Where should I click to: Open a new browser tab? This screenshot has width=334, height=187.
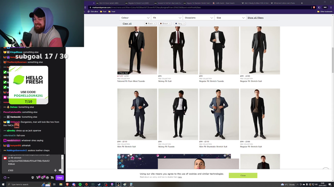302,3
